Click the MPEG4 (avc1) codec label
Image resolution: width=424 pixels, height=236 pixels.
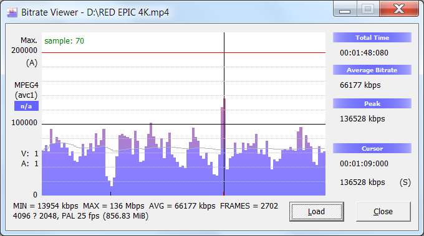pyautogui.click(x=26, y=90)
